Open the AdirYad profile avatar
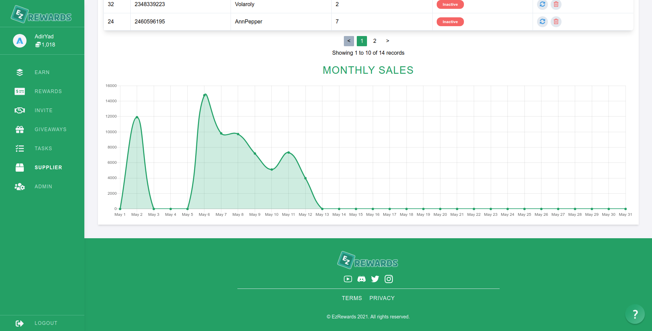The image size is (652, 331). click(20, 41)
